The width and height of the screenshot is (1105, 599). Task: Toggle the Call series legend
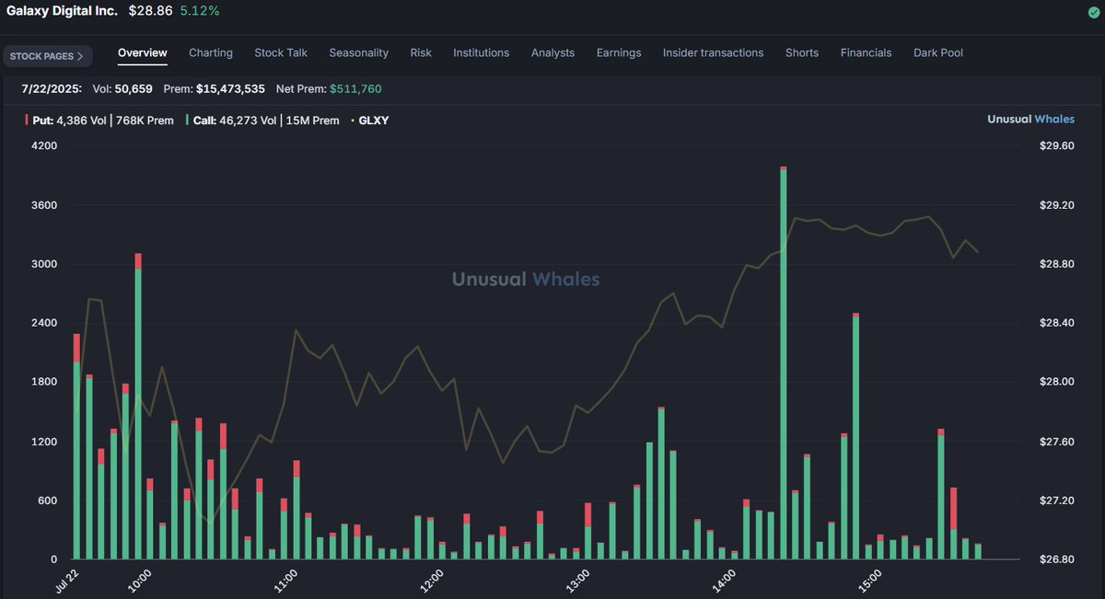coord(262,121)
